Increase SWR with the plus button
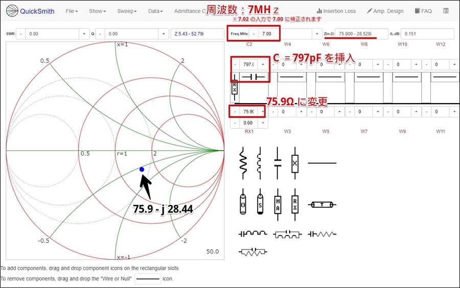The height and width of the screenshot is (288, 460). point(84,34)
